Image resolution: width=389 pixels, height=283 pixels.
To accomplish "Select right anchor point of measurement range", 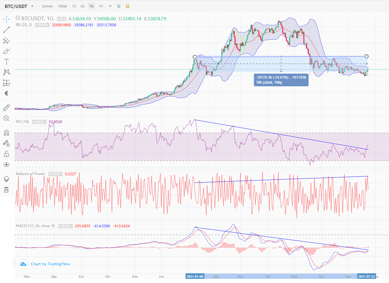I will pyautogui.click(x=366, y=56).
